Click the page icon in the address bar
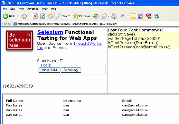Image resolution: width=179 pixels, height=124 pixels. click(15, 24)
